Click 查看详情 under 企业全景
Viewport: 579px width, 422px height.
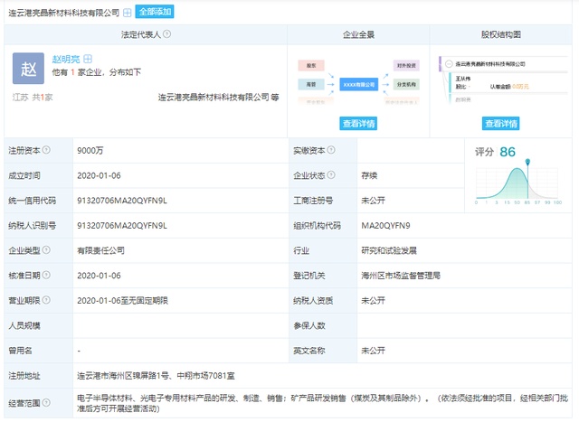[358, 123]
